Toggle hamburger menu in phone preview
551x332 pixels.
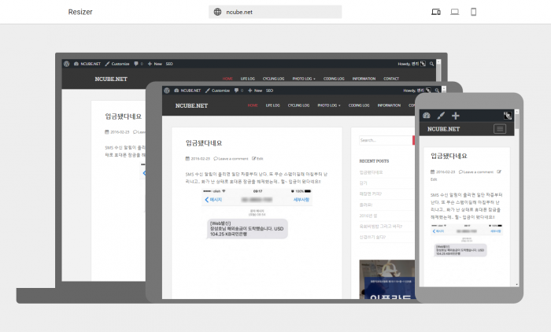(500, 129)
